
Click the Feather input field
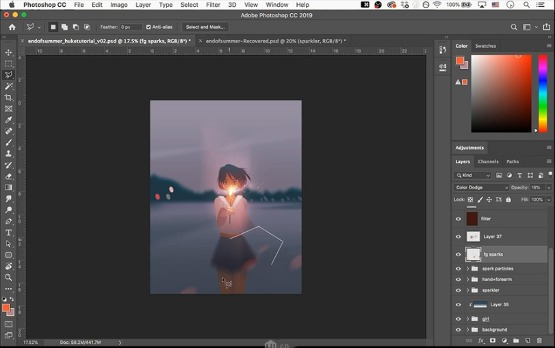click(x=131, y=27)
